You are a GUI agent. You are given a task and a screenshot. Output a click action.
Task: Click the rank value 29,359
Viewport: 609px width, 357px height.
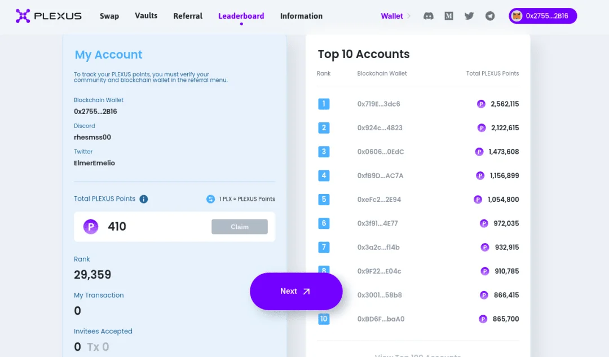[x=92, y=275]
